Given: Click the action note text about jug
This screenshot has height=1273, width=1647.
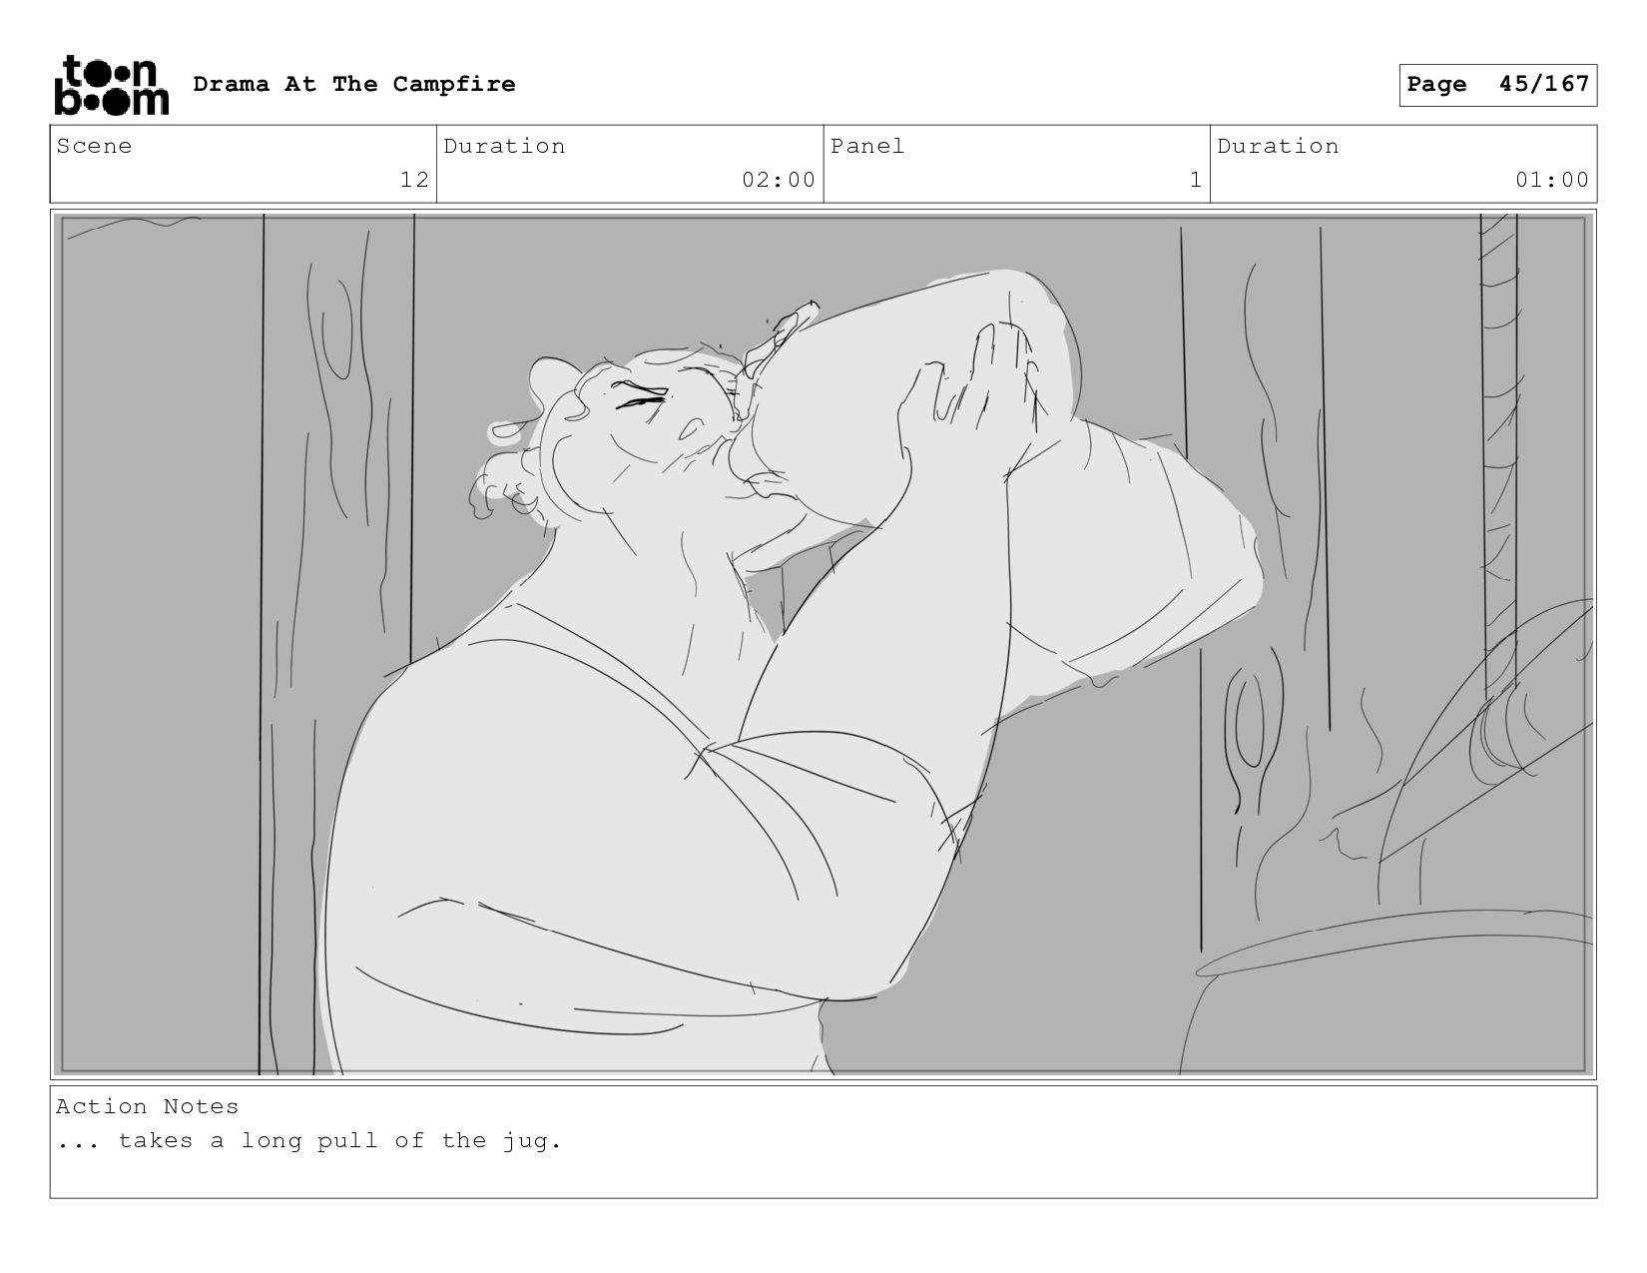Looking at the screenshot, I should pyautogui.click(x=309, y=1140).
